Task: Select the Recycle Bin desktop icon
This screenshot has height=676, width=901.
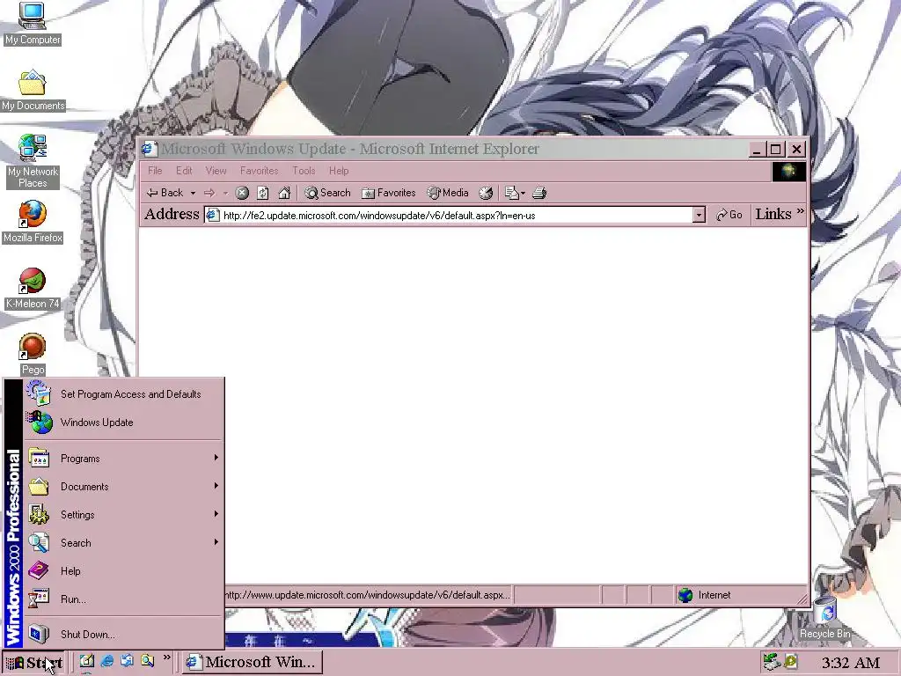Action: (x=825, y=618)
